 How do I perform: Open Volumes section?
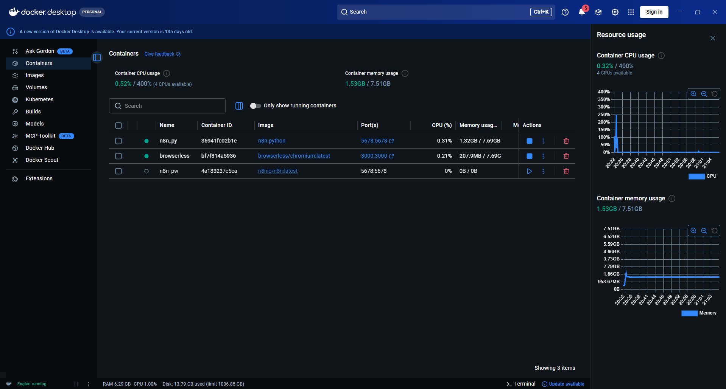tap(48, 87)
